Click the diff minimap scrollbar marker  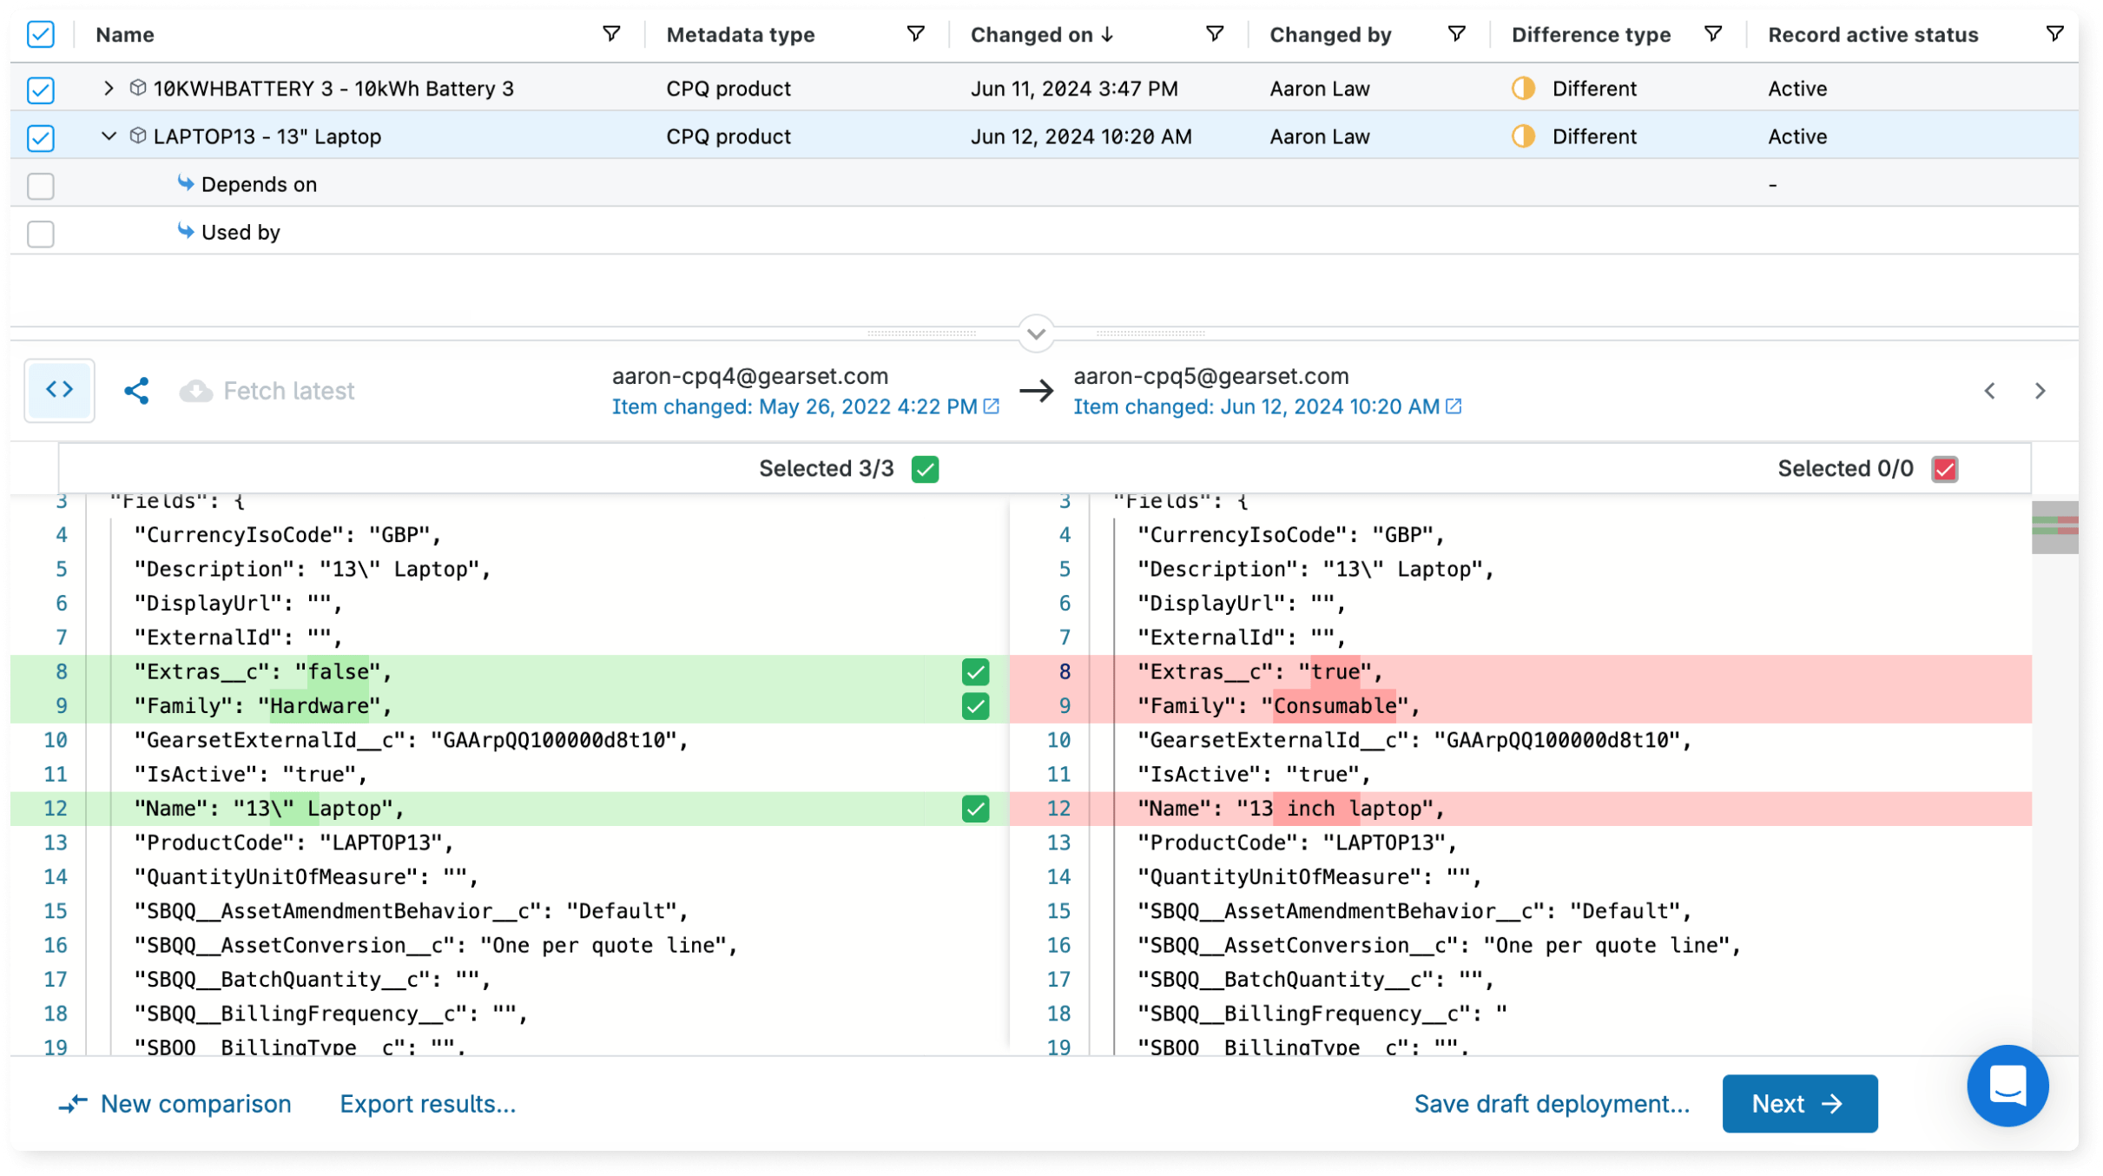(2054, 527)
